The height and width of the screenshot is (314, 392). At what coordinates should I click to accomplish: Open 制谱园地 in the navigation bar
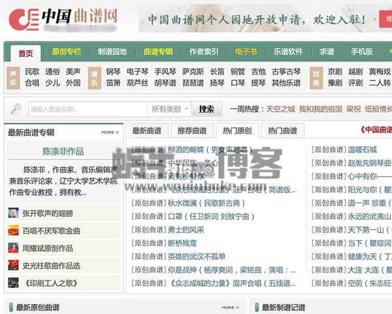tap(112, 52)
